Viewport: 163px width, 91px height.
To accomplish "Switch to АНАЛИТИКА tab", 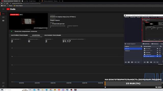I will [x=36, y=35].
